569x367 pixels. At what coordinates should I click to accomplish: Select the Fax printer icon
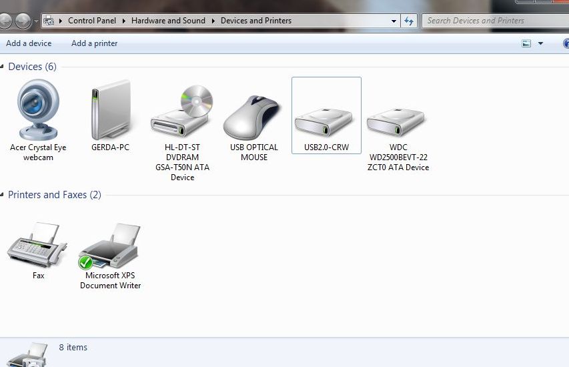coord(38,246)
